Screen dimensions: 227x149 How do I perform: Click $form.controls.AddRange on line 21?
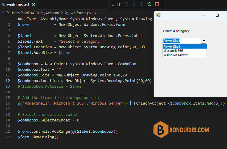click(x=44, y=132)
